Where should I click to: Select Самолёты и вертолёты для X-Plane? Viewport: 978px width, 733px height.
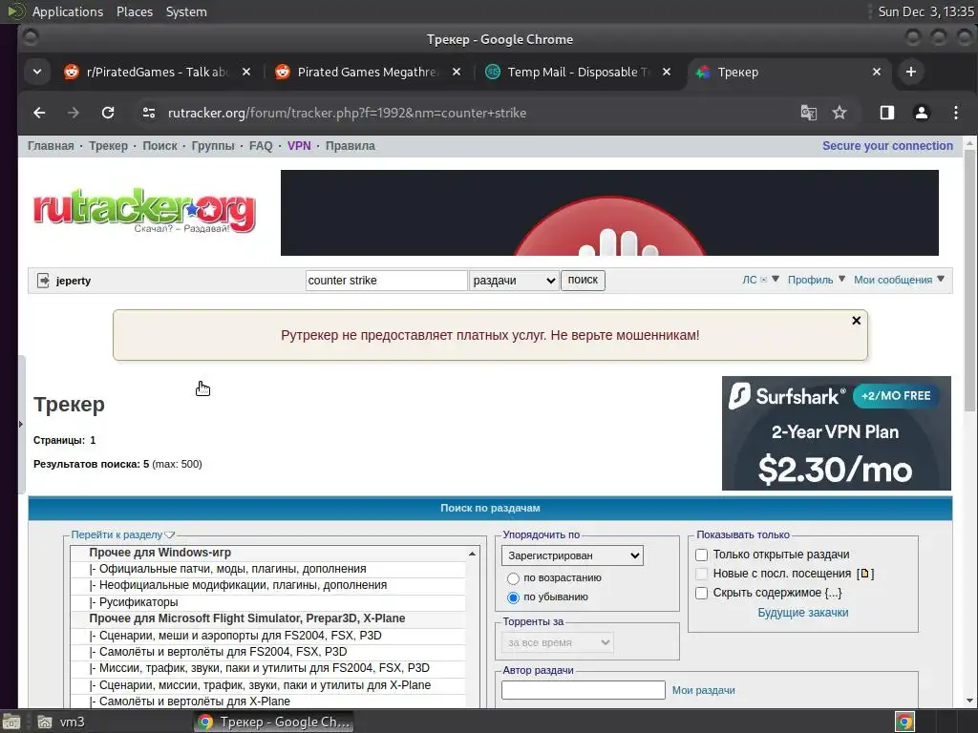pyautogui.click(x=268, y=702)
